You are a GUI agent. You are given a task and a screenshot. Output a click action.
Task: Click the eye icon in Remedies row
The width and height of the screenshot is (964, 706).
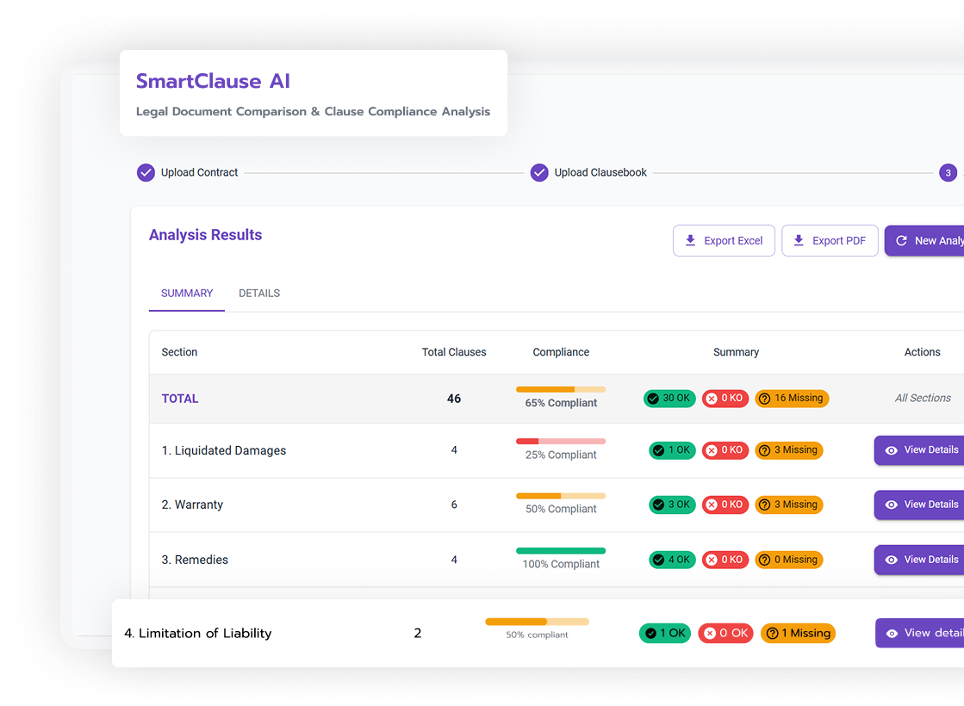click(892, 560)
